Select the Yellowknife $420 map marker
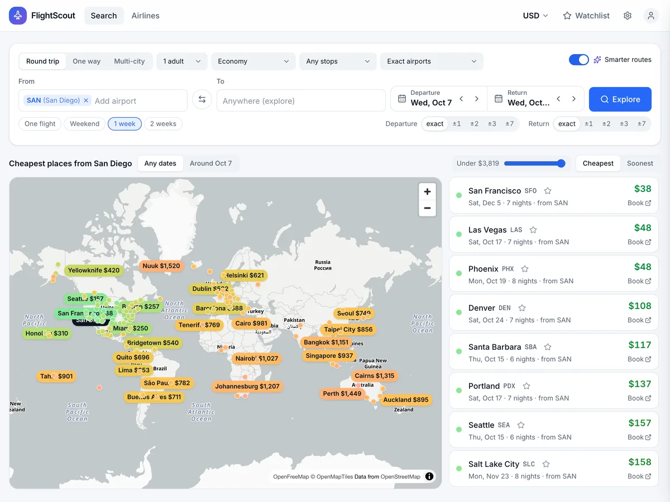The image size is (670, 502). (93, 271)
